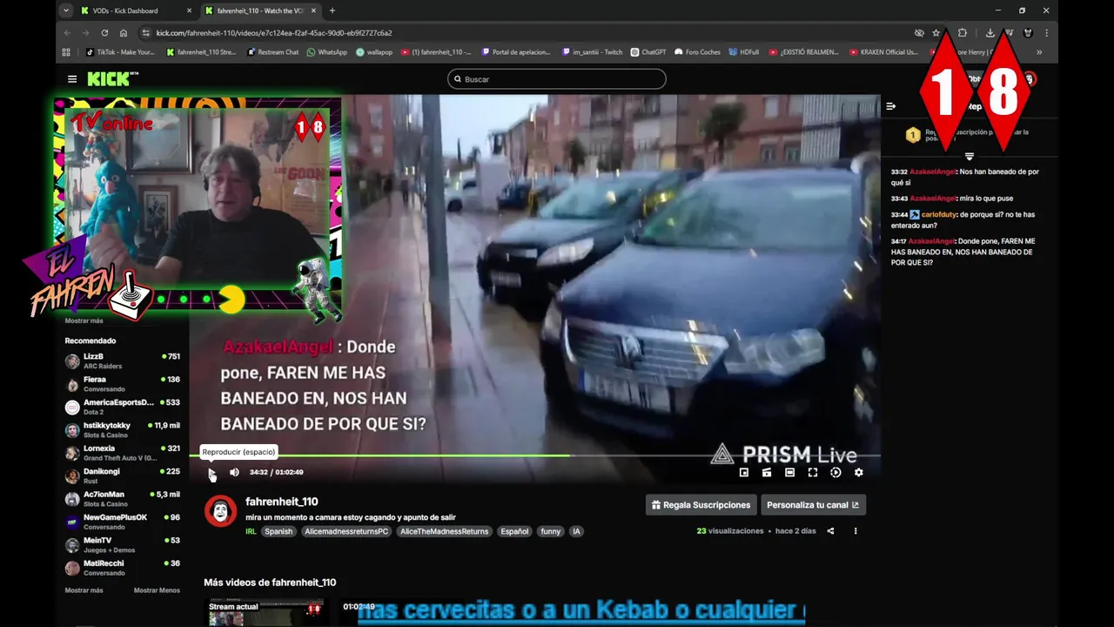This screenshot has height=627, width=1114.
Task: Click the browser home button
Action: click(x=124, y=32)
